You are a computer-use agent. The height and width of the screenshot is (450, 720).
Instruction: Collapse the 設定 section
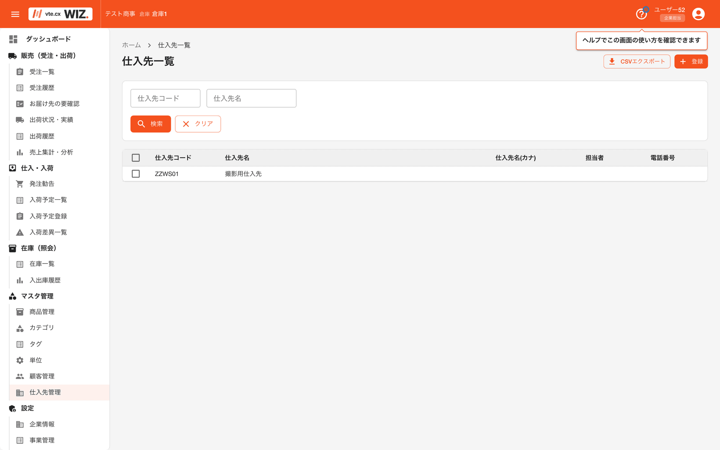click(x=27, y=408)
